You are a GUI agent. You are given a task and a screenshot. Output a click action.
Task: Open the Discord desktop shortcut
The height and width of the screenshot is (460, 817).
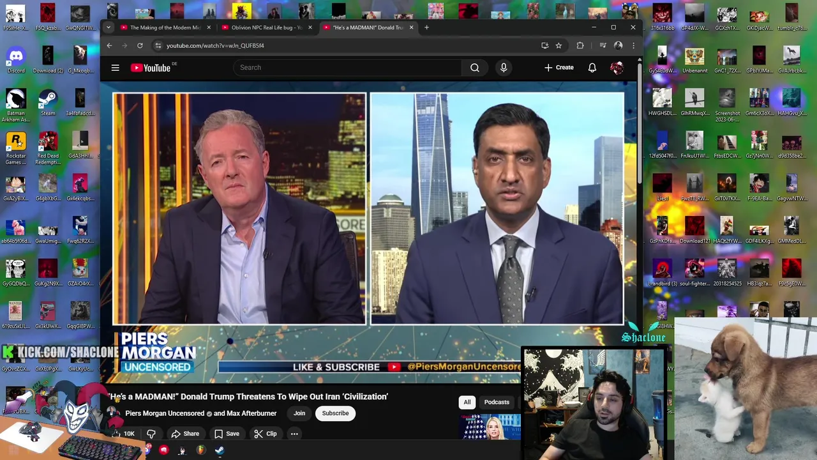tap(16, 61)
